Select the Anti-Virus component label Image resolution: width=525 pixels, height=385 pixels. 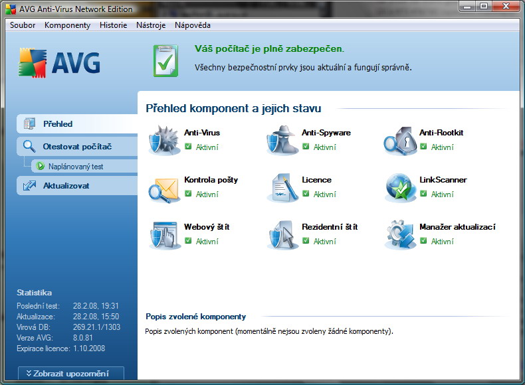[202, 133]
